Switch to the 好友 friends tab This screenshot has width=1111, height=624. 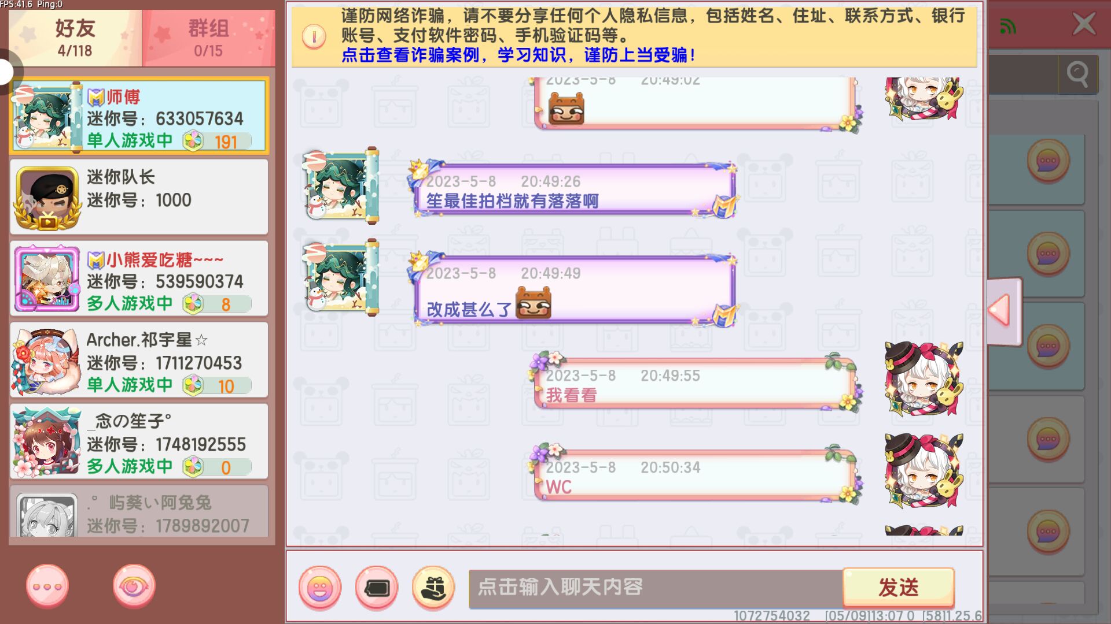(x=75, y=38)
